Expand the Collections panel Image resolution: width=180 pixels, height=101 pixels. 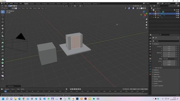156,72
